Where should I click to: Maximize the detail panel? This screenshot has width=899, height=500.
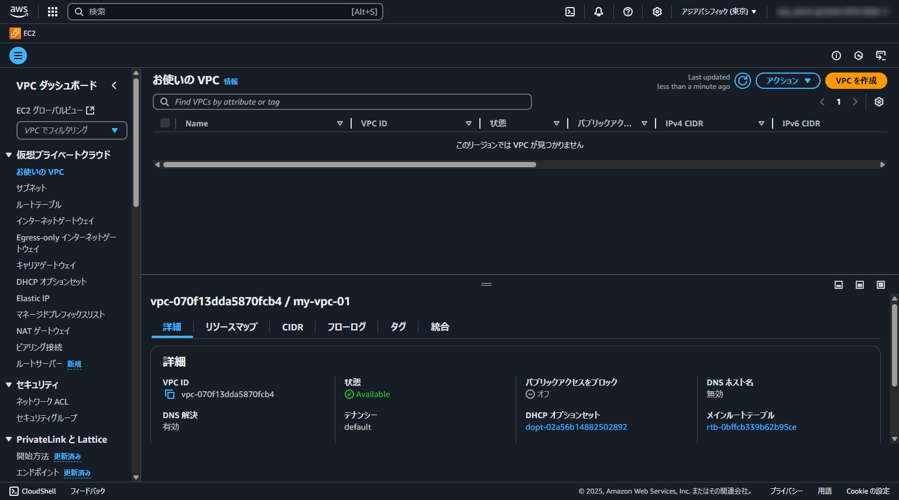click(881, 285)
